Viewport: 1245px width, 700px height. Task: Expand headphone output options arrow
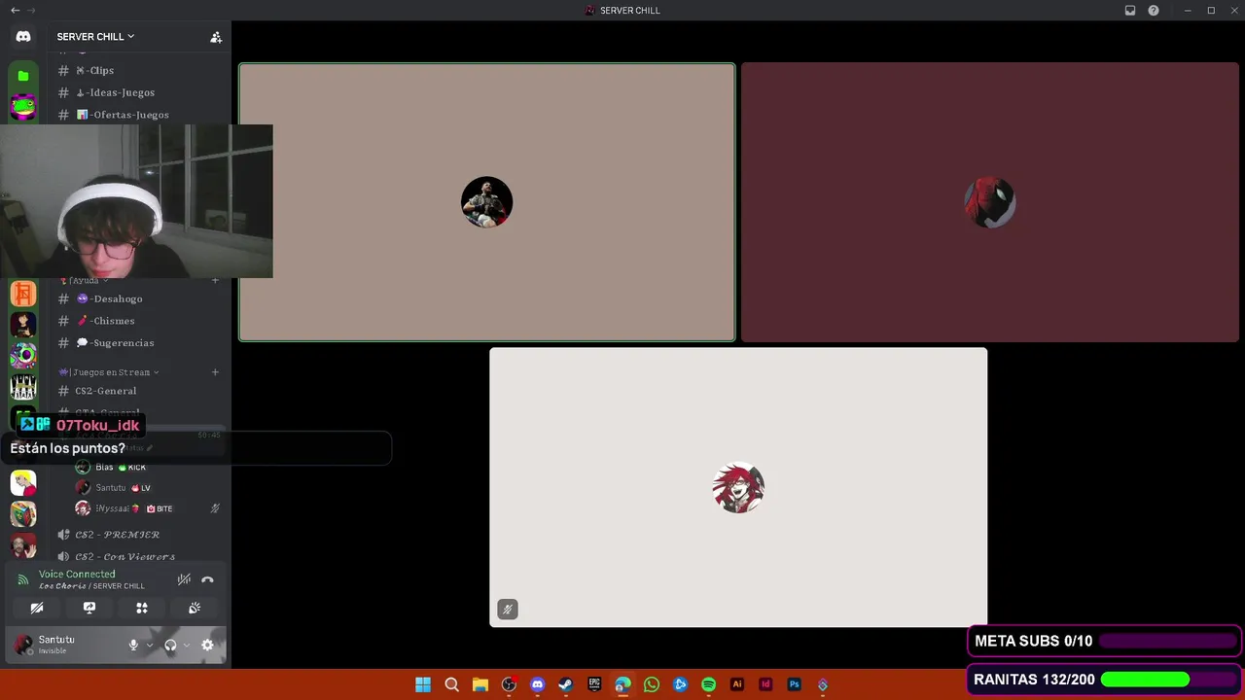[x=187, y=645]
